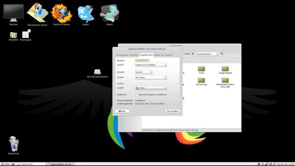The height and width of the screenshot is (166, 295).
Task: Open the Menu button in the panel
Action: click(x=6, y=164)
